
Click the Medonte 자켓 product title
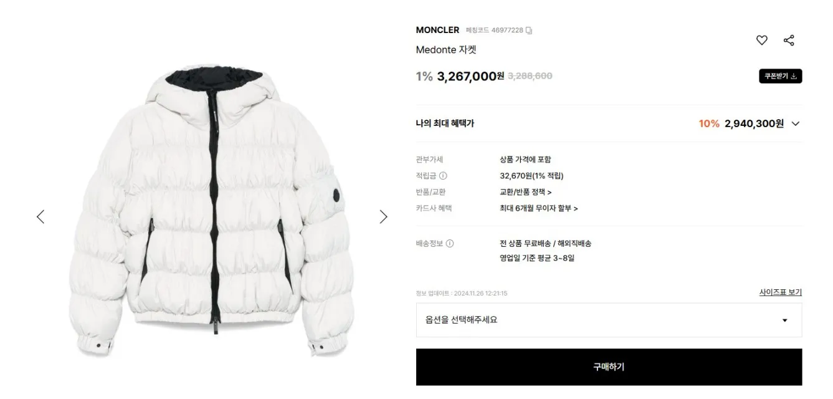click(x=445, y=50)
